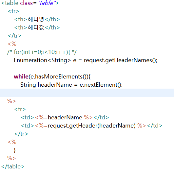The image size is (174, 173).
Task: Click the 헤더명 table header text
Action: [36, 19]
